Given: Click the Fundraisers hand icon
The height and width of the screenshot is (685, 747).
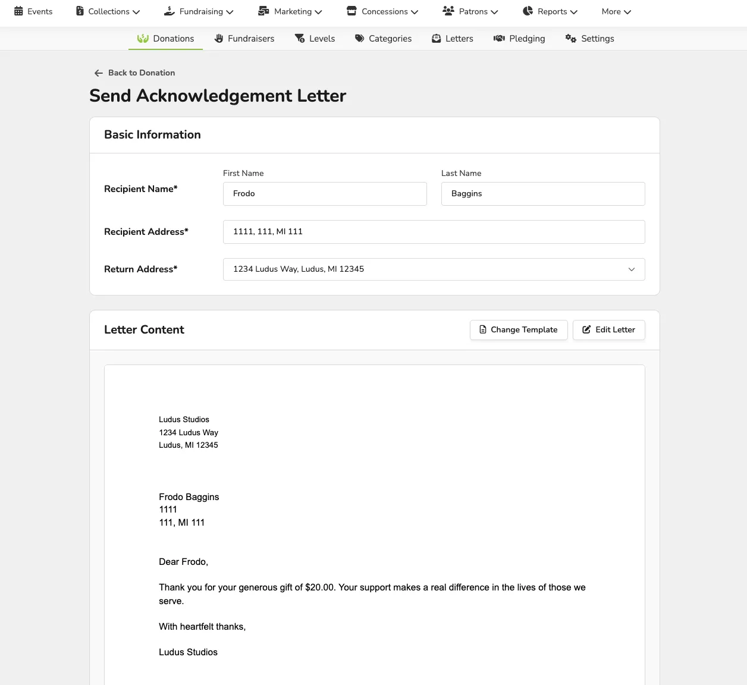Looking at the screenshot, I should [x=219, y=39].
